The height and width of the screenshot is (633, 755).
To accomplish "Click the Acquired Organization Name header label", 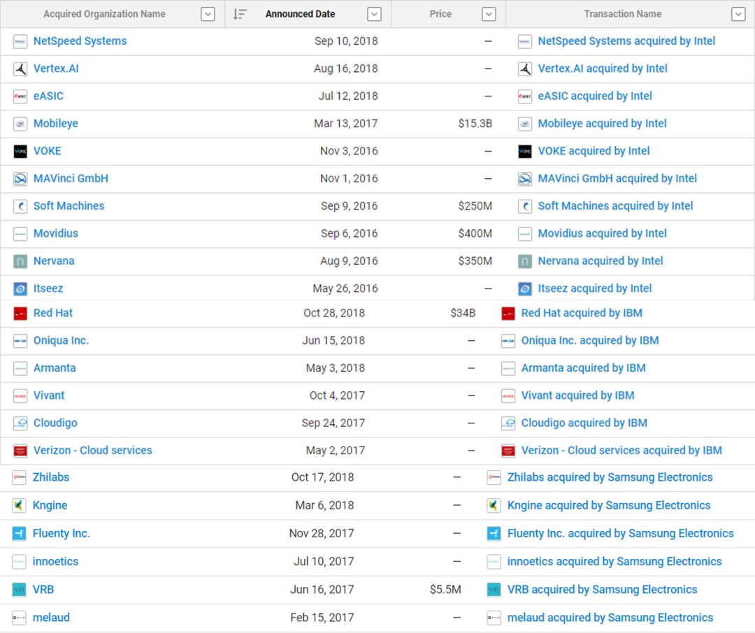I will pos(104,15).
